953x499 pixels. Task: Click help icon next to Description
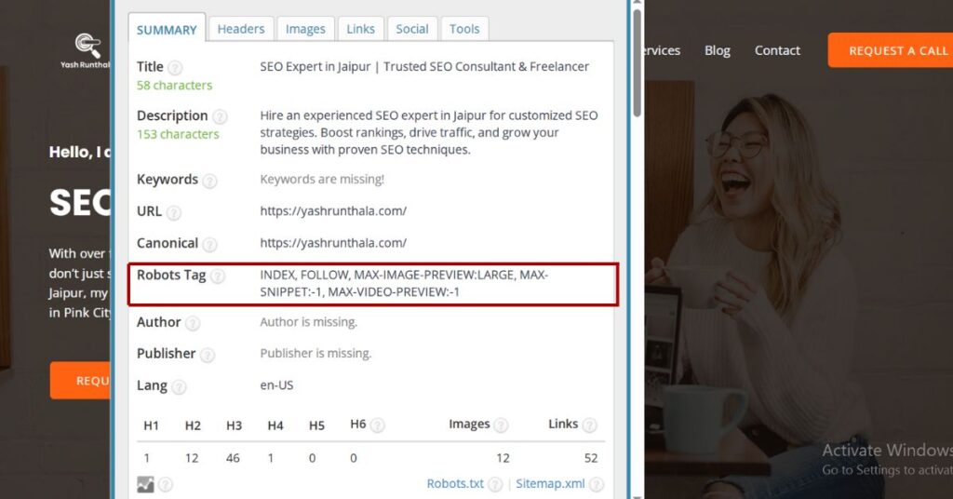[220, 116]
